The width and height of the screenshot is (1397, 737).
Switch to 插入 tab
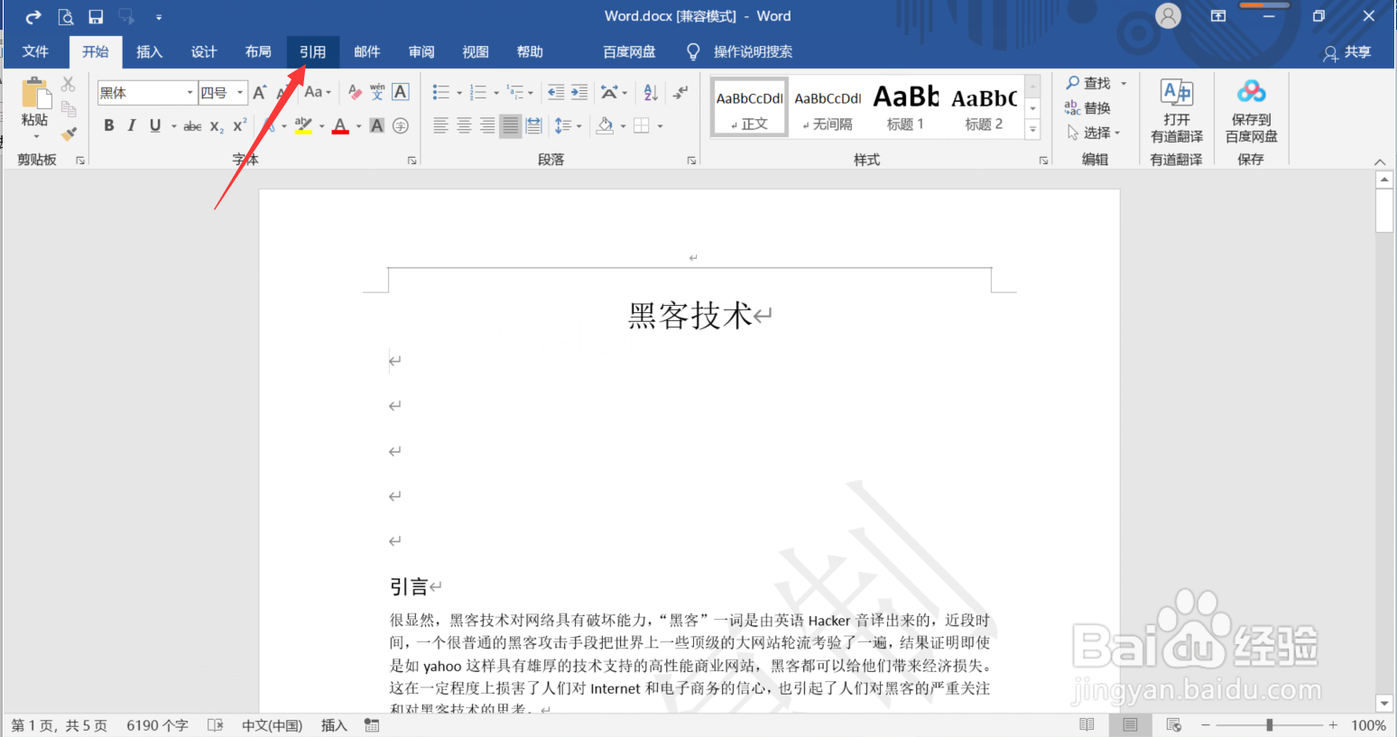coord(149,51)
